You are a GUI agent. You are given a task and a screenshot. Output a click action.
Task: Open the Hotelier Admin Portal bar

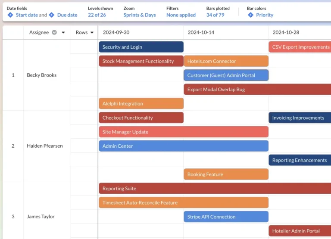tap(300, 230)
